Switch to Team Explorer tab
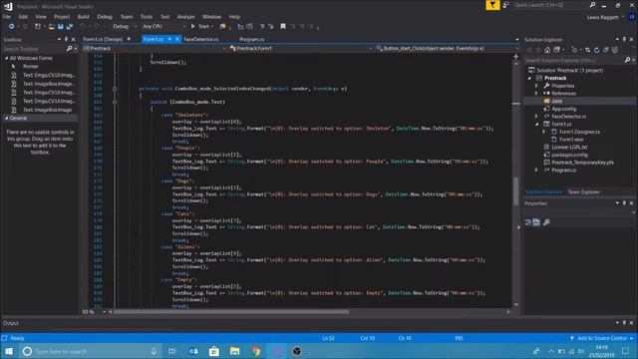The width and height of the screenshot is (638, 359). pos(583,192)
